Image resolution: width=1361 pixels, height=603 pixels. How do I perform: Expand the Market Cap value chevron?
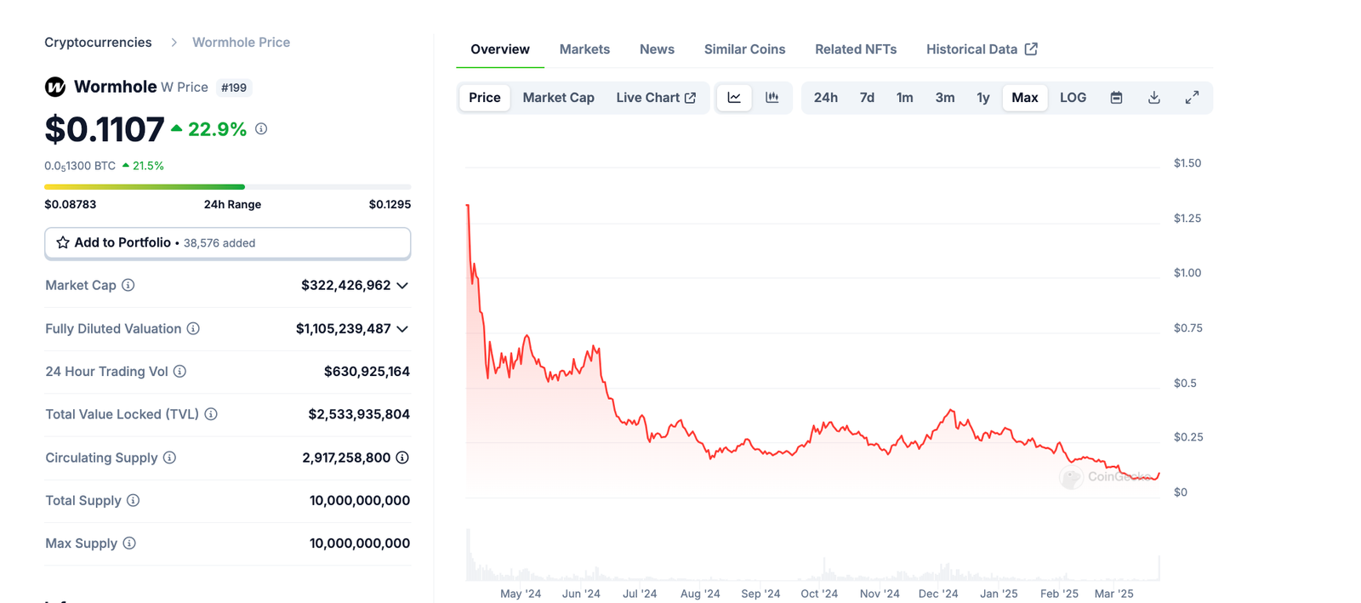point(402,286)
